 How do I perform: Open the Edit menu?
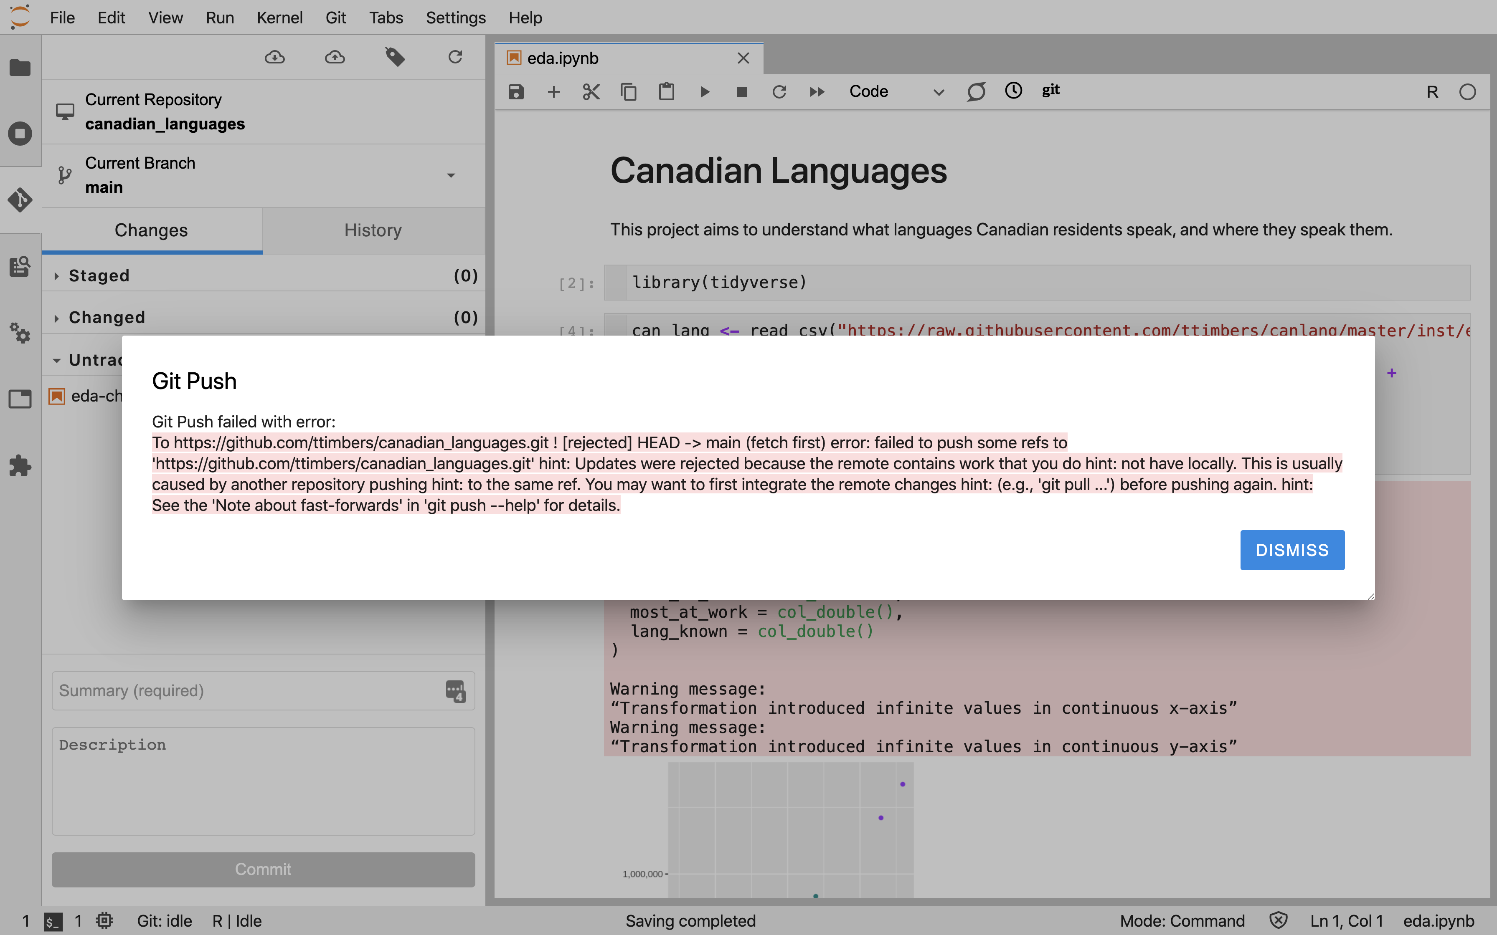[112, 17]
